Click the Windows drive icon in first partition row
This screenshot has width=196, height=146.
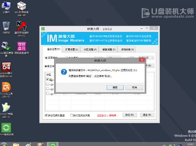[x=51, y=80]
